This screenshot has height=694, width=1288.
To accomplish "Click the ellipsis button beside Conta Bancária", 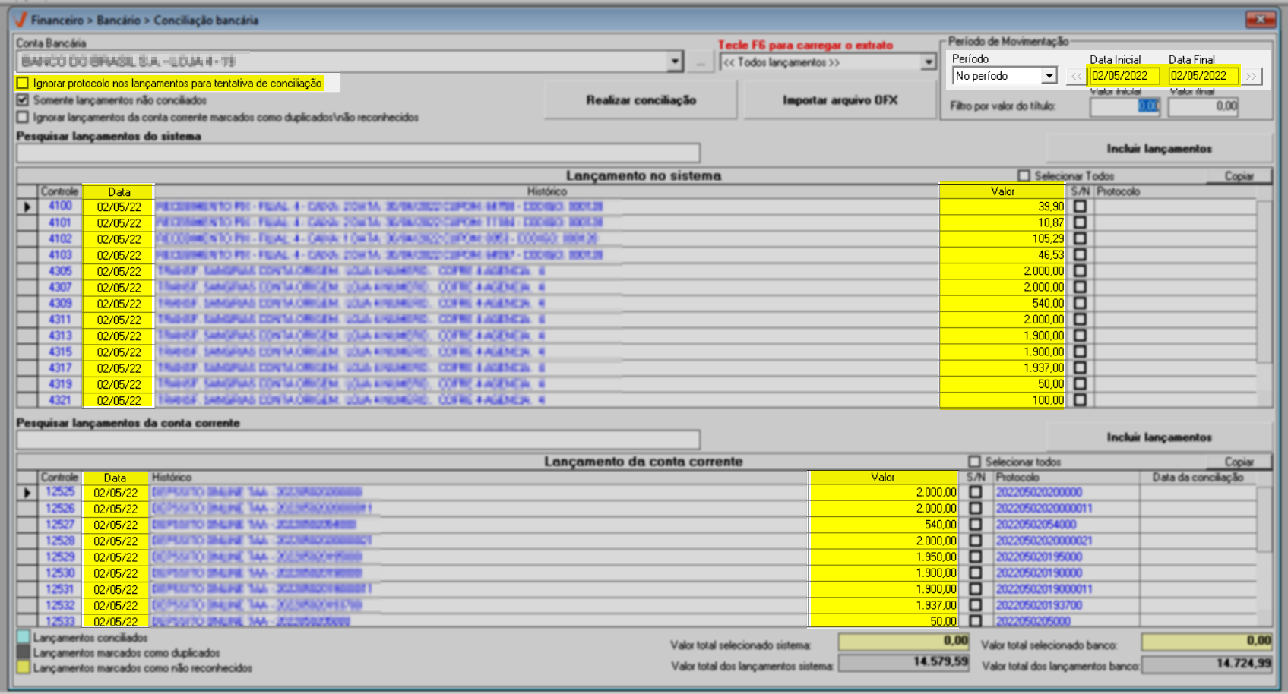I will (700, 62).
